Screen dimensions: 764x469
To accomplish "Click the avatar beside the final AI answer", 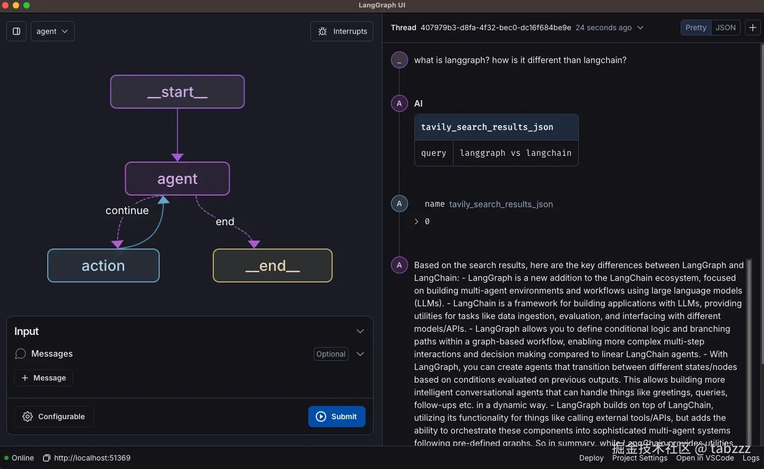I will coord(399,265).
